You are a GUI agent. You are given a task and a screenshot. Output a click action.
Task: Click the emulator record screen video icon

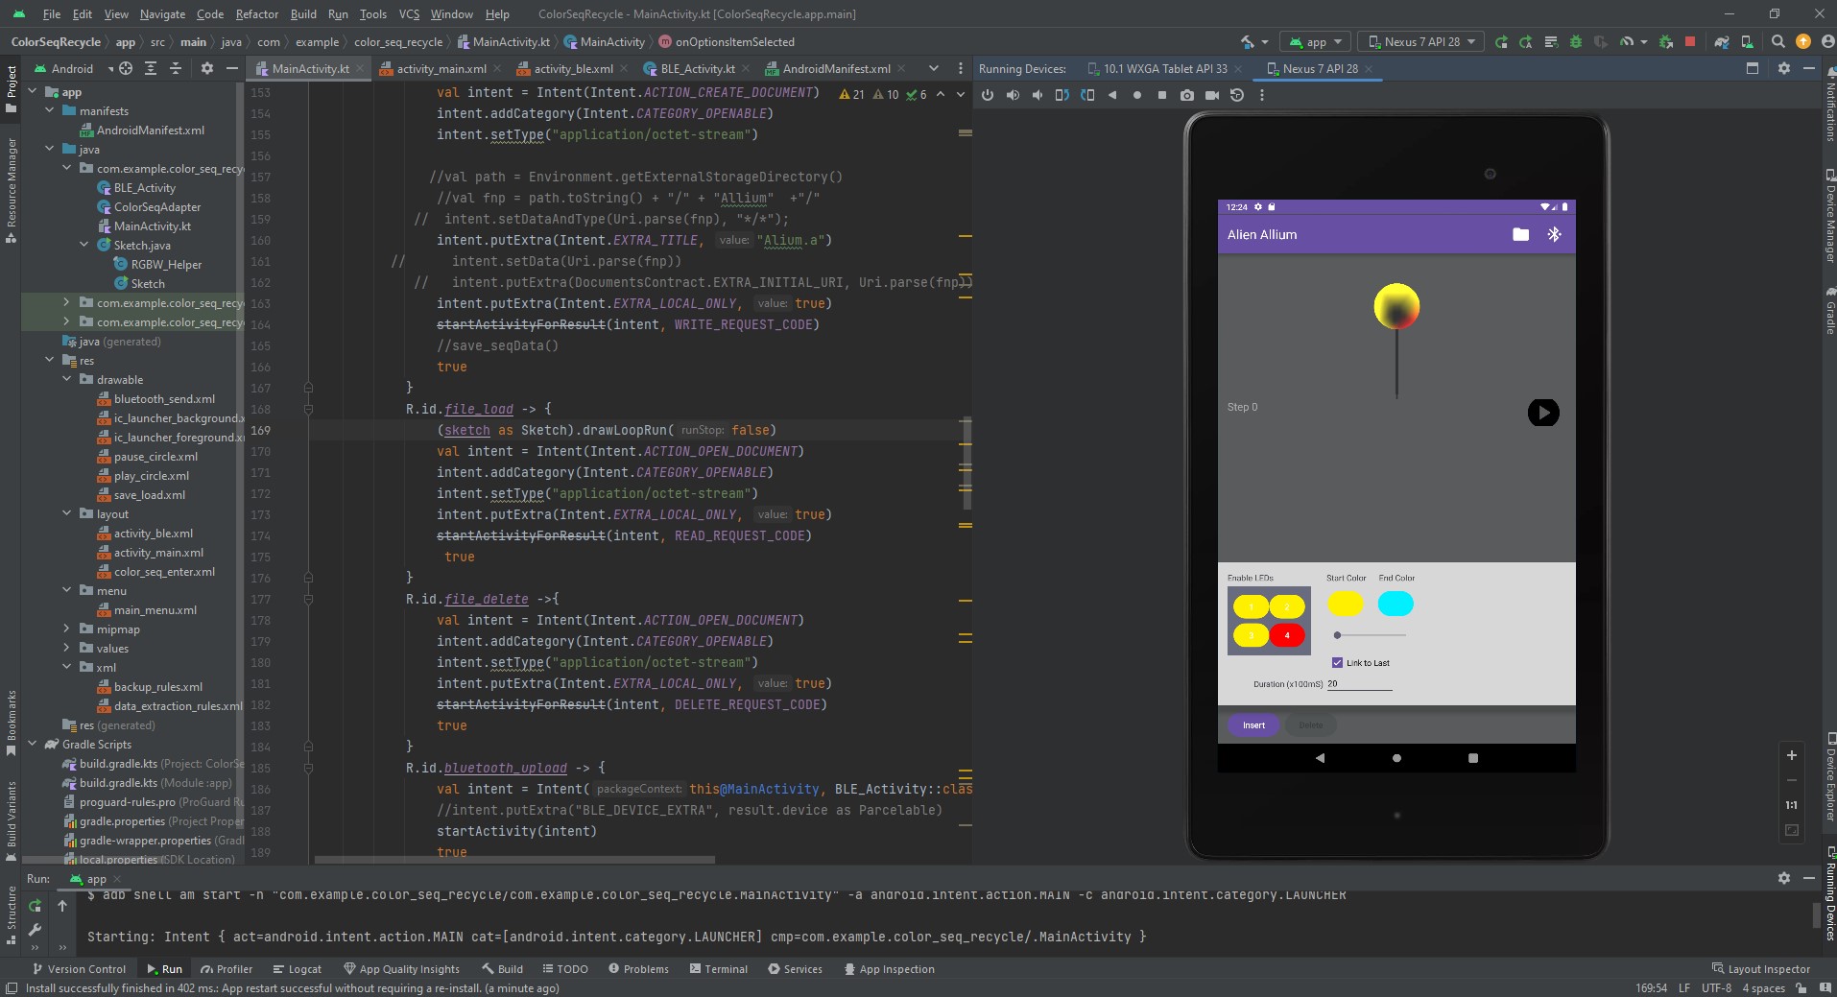(1212, 95)
